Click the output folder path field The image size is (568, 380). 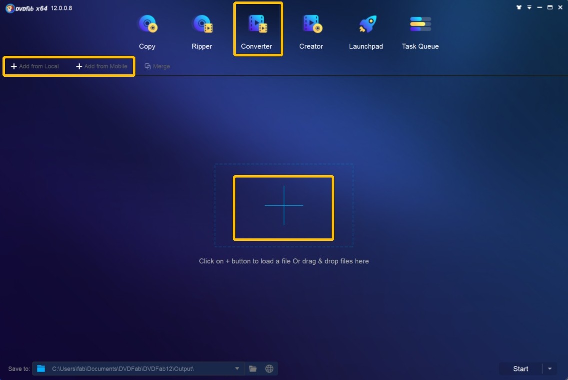139,369
